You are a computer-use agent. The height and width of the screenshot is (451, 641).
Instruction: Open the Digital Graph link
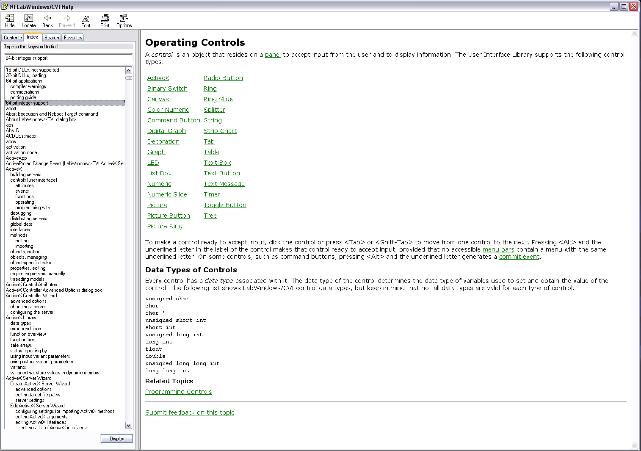(x=166, y=131)
